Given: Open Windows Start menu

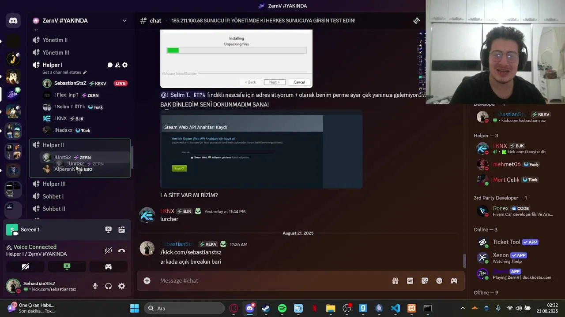Looking at the screenshot, I should (x=135, y=308).
